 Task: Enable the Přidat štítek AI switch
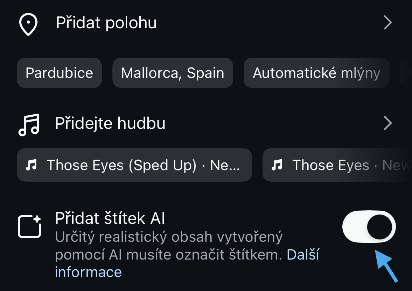[369, 227]
